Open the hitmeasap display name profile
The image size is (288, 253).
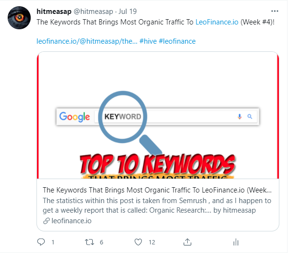[54, 12]
